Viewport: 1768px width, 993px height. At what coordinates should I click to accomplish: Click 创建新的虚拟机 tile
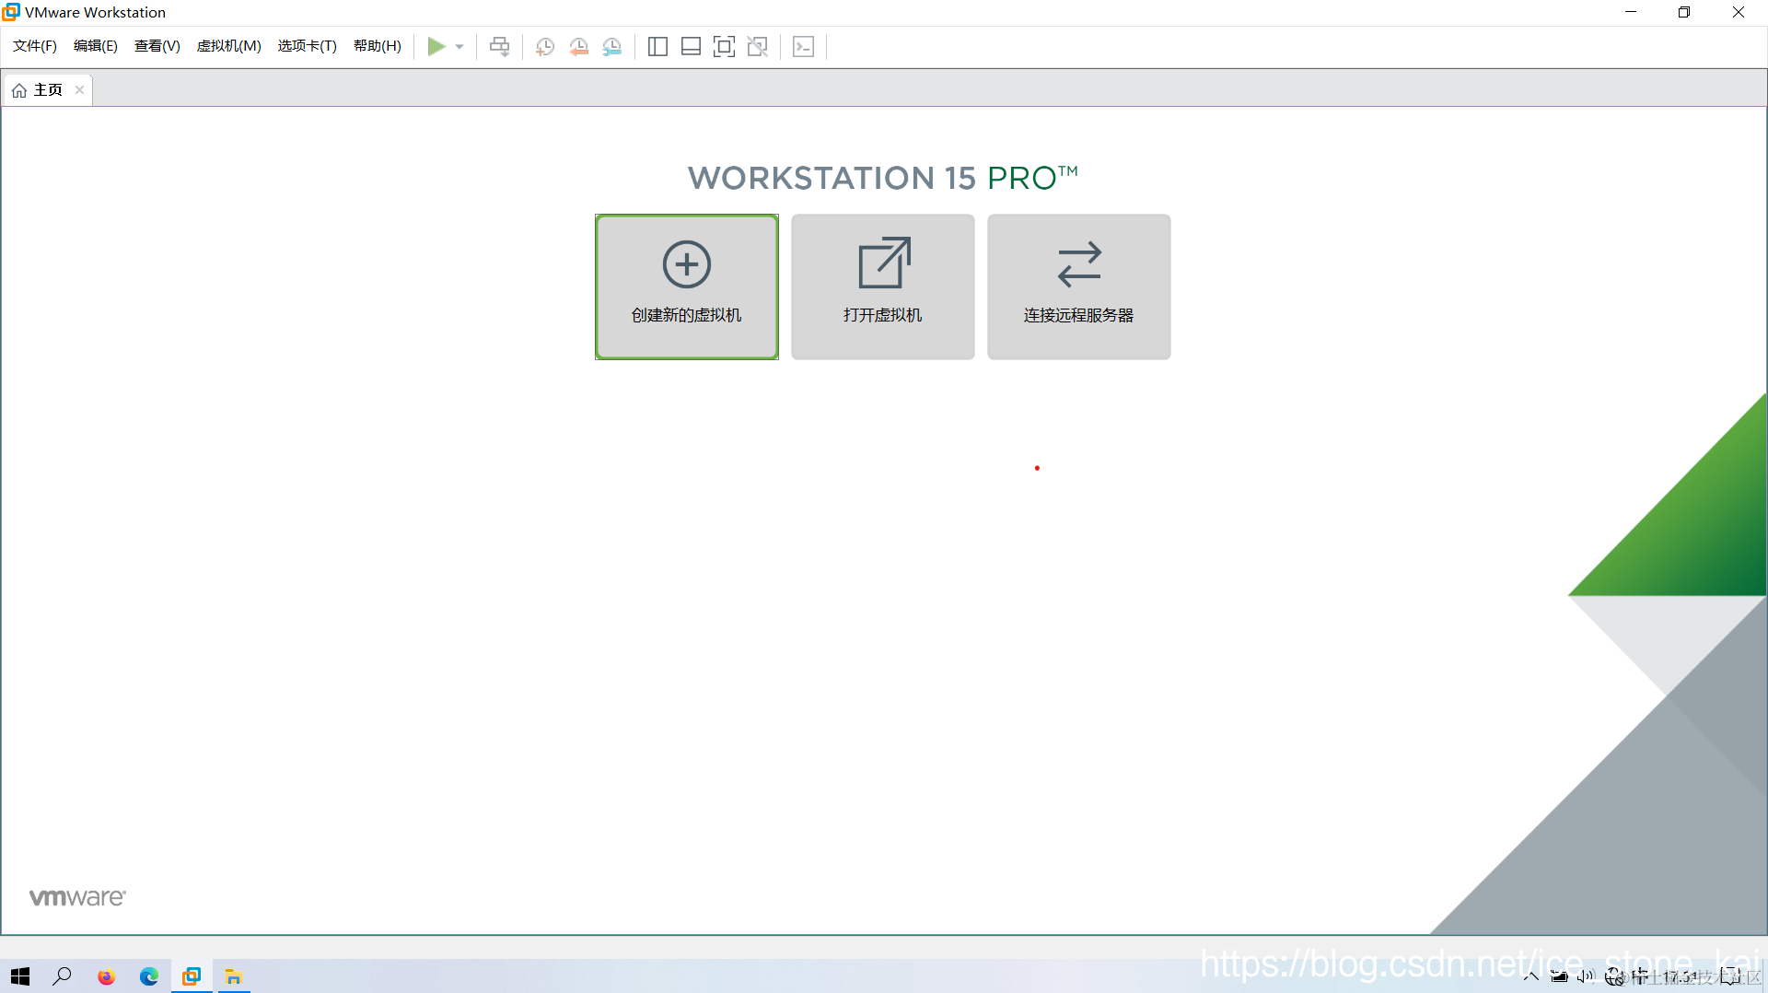pyautogui.click(x=687, y=286)
